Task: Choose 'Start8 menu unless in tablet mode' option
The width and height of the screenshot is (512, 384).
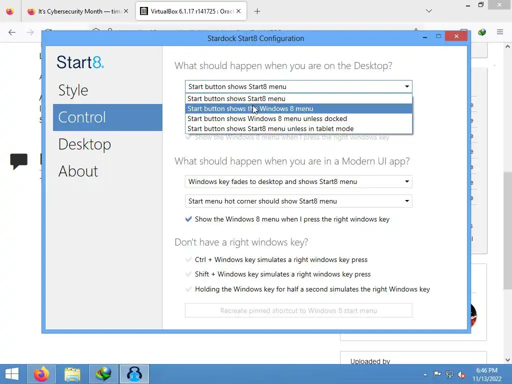Action: pos(298,128)
